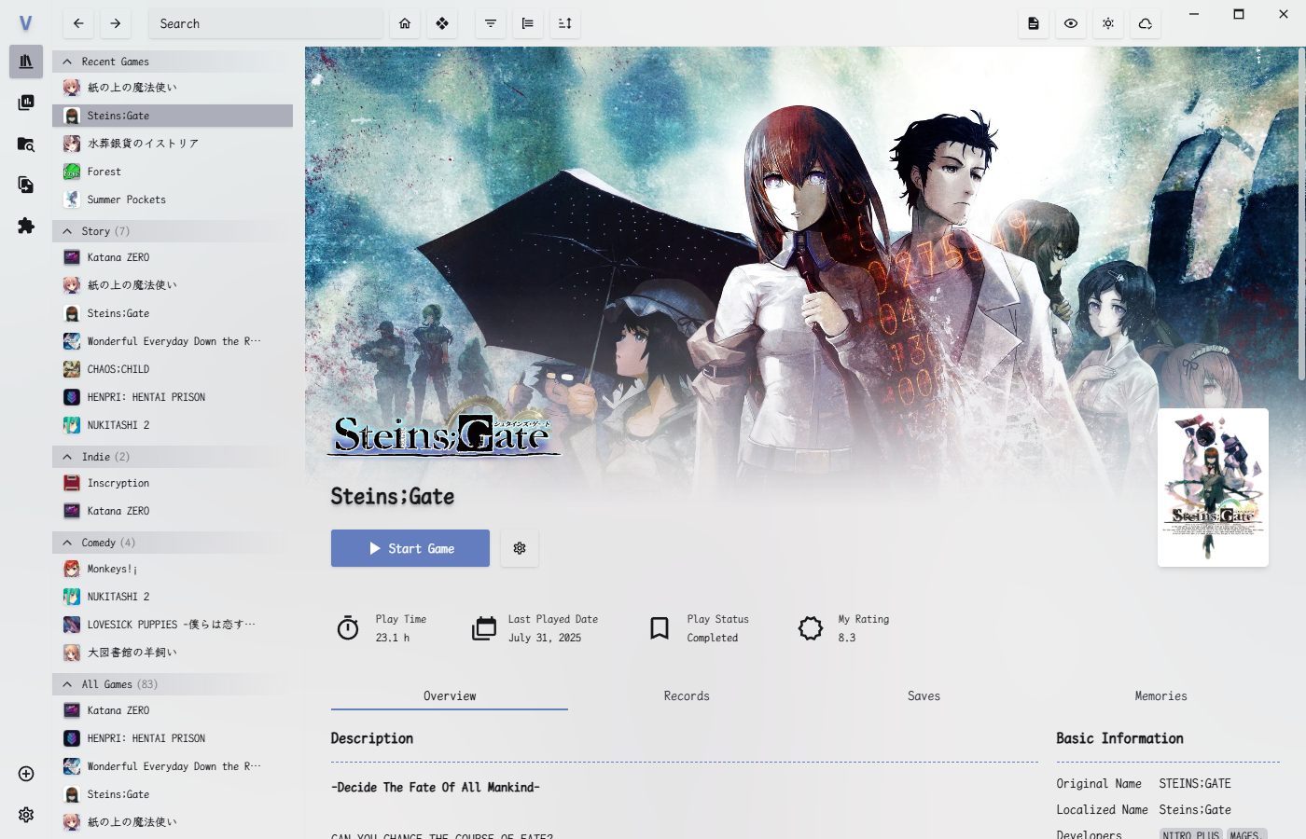
Task: Toggle the eye visibility icon in the top bar
Action: pos(1070,23)
